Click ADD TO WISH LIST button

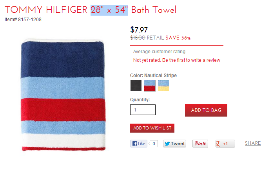[152, 128]
